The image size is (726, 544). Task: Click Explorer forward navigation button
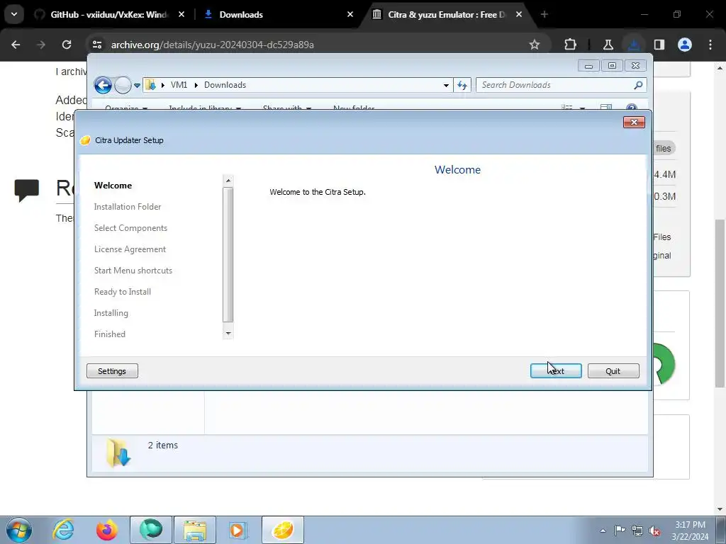point(123,85)
